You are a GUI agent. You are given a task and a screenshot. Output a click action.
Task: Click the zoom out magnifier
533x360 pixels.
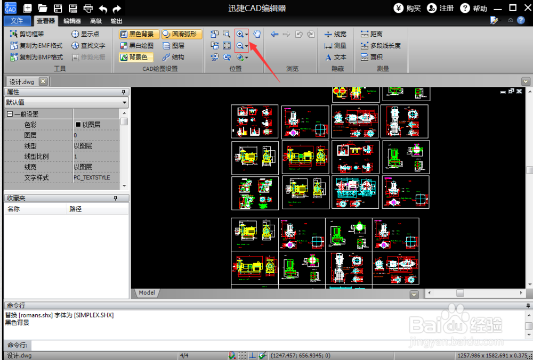tap(240, 45)
